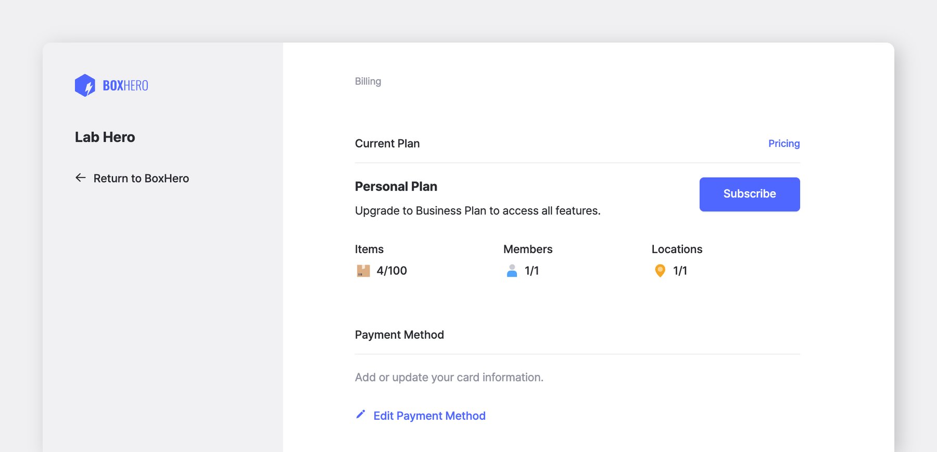This screenshot has height=452, width=937.
Task: Click the Current Plan section heading
Action: click(x=387, y=143)
